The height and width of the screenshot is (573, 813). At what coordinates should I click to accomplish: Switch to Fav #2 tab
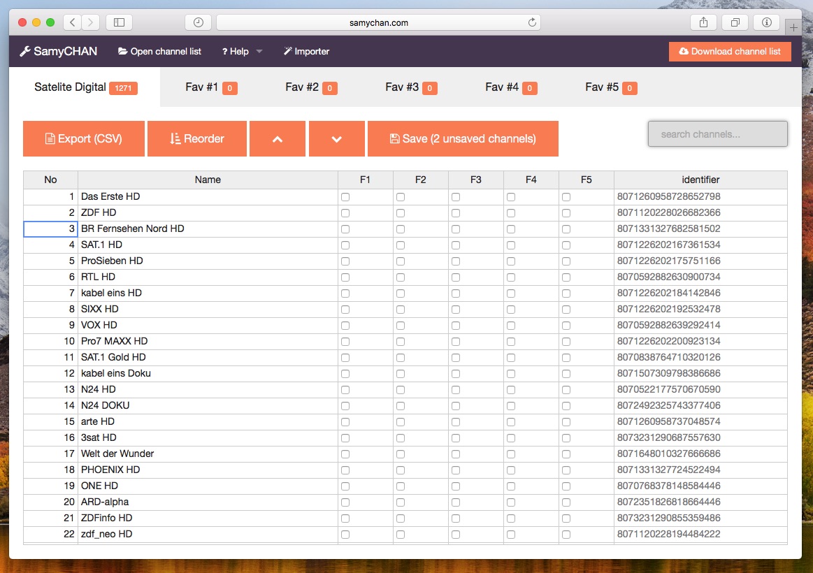tap(311, 87)
